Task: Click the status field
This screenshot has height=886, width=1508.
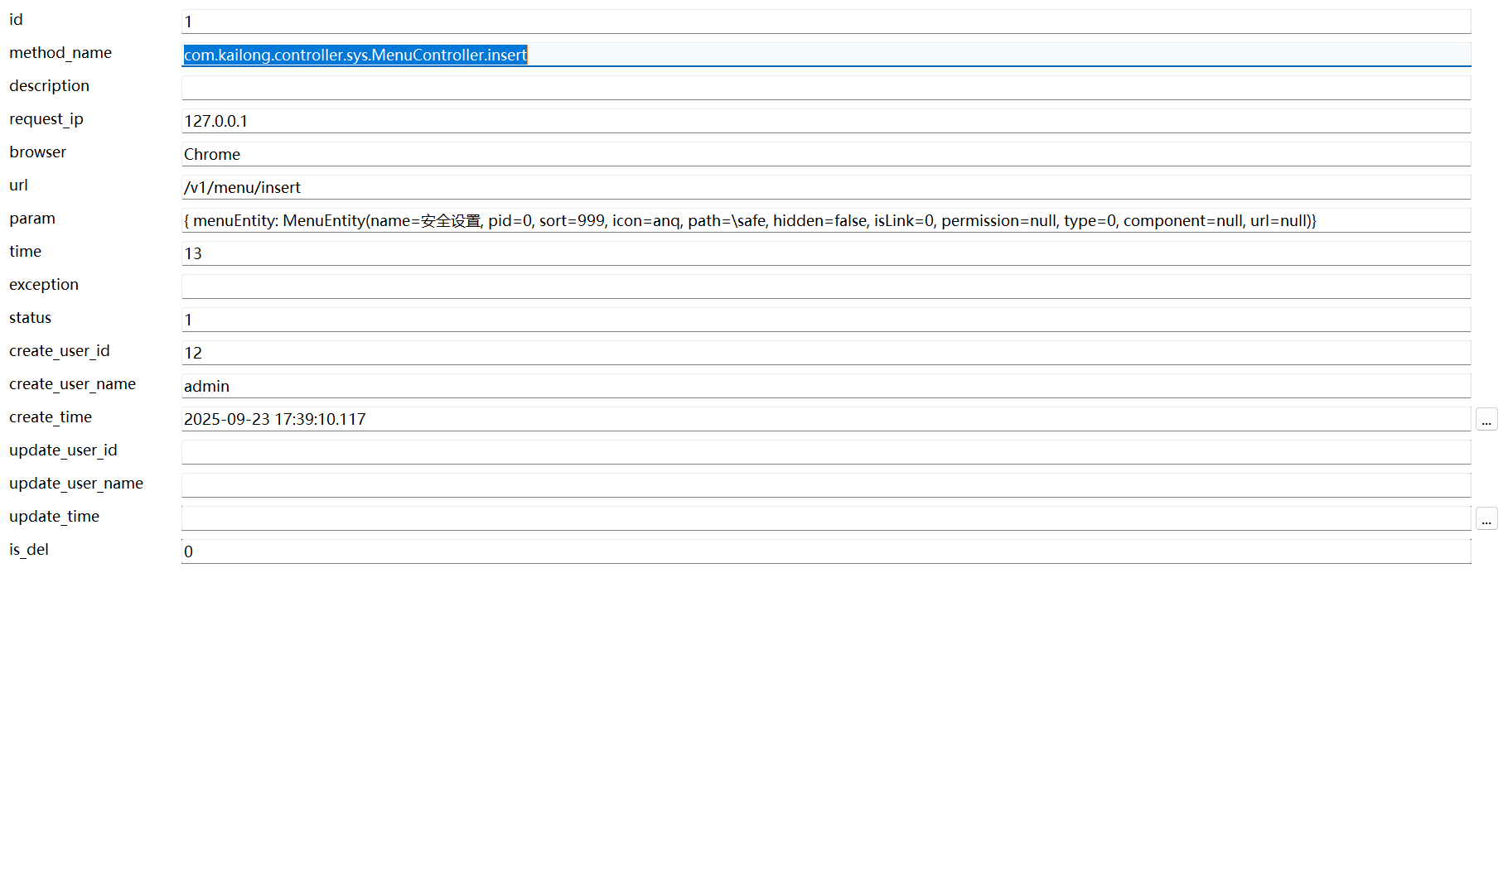Action: (825, 320)
